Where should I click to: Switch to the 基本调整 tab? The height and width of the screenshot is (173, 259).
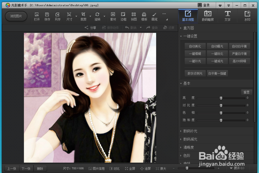(188, 16)
